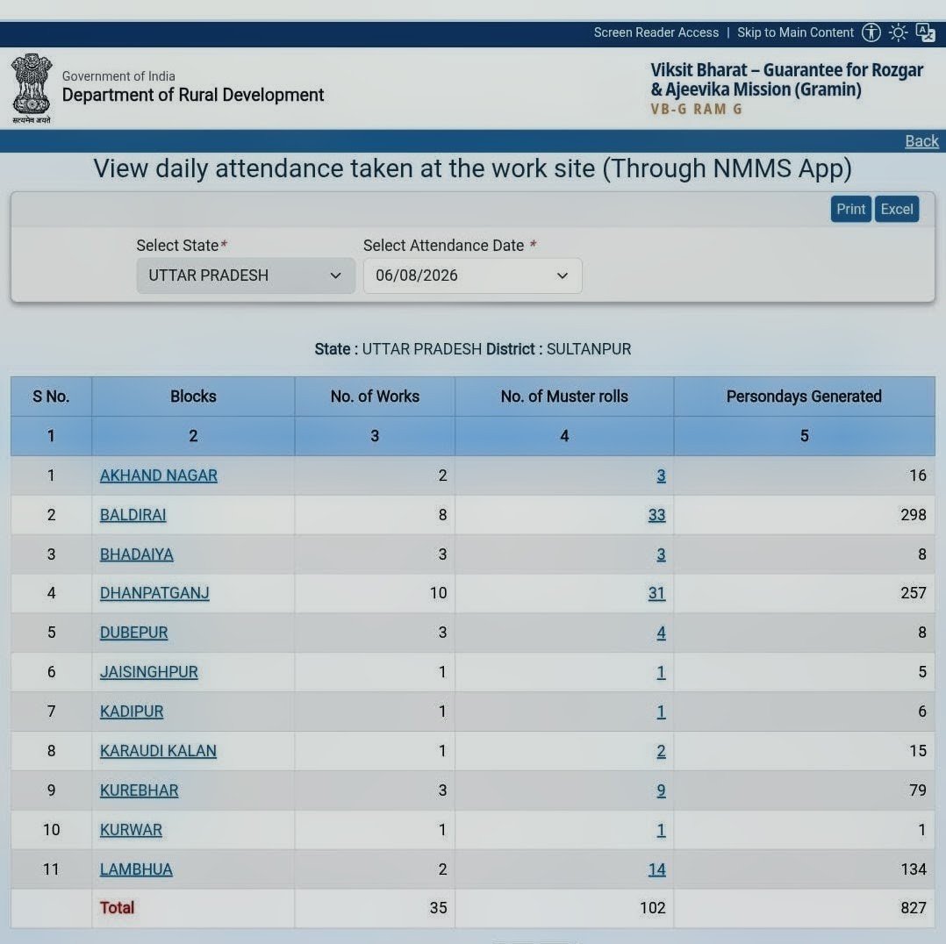Select Skip to Main Content link

click(795, 32)
